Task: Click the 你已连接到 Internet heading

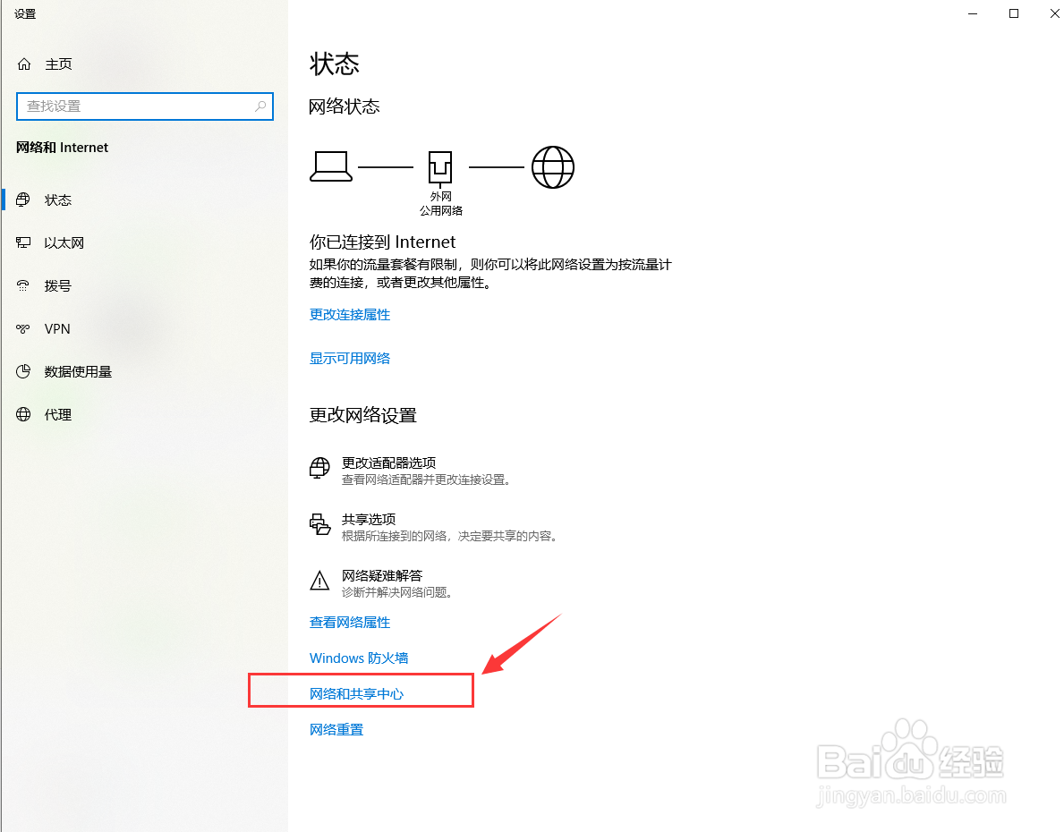Action: [x=383, y=242]
